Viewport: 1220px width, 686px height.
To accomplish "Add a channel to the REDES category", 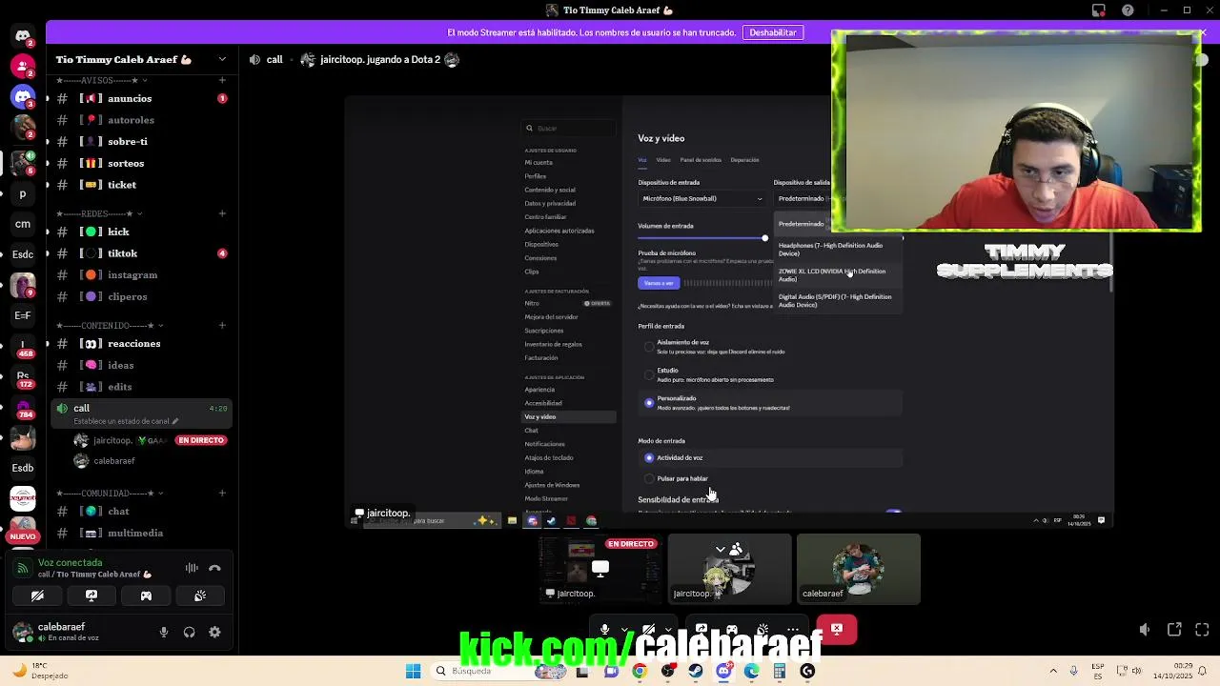I will 222,213.
